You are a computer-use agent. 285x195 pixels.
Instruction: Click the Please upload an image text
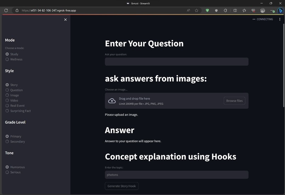(121, 115)
